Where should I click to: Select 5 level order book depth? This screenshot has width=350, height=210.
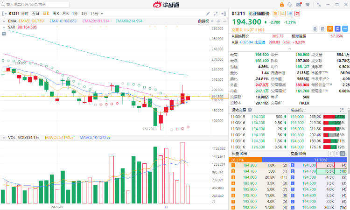pyautogui.click(x=336, y=154)
